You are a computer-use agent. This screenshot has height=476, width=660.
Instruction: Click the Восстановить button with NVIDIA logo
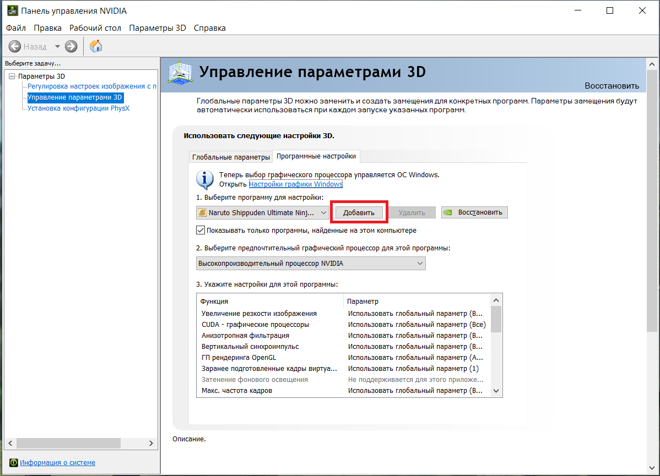click(474, 212)
